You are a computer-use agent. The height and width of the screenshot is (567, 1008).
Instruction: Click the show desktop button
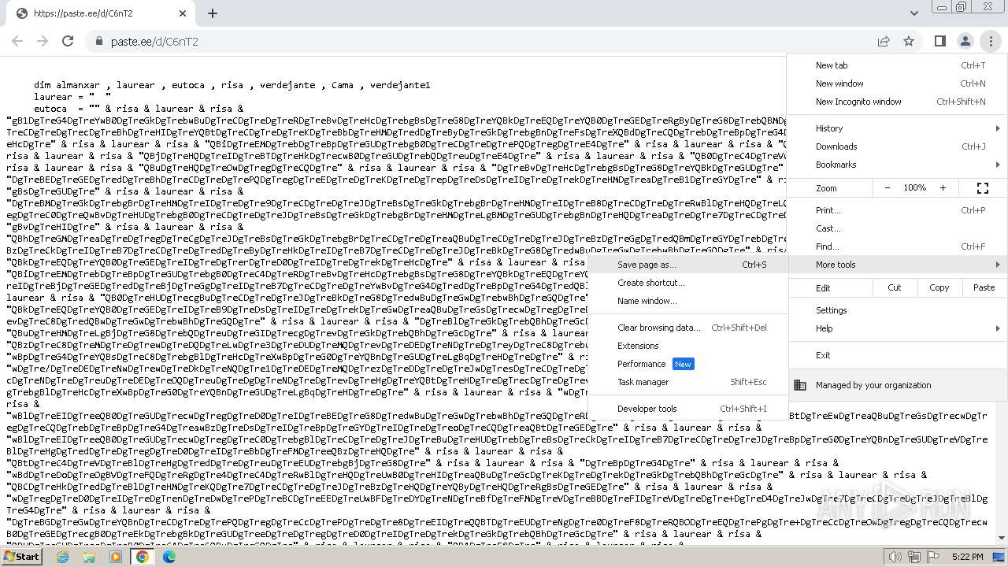999,557
